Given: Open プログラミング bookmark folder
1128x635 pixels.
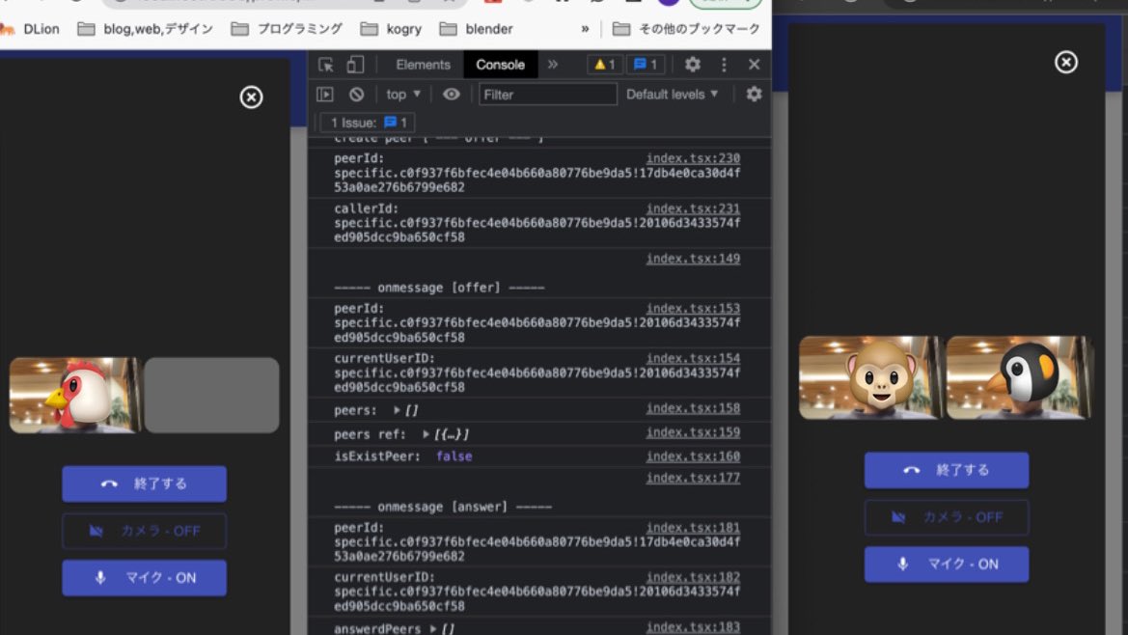Looking at the screenshot, I should point(287,30).
